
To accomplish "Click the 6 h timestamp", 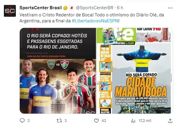I will (x=120, y=8).
